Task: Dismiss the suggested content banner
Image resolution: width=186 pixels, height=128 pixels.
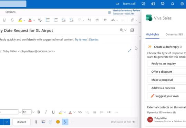Action: click(94, 39)
